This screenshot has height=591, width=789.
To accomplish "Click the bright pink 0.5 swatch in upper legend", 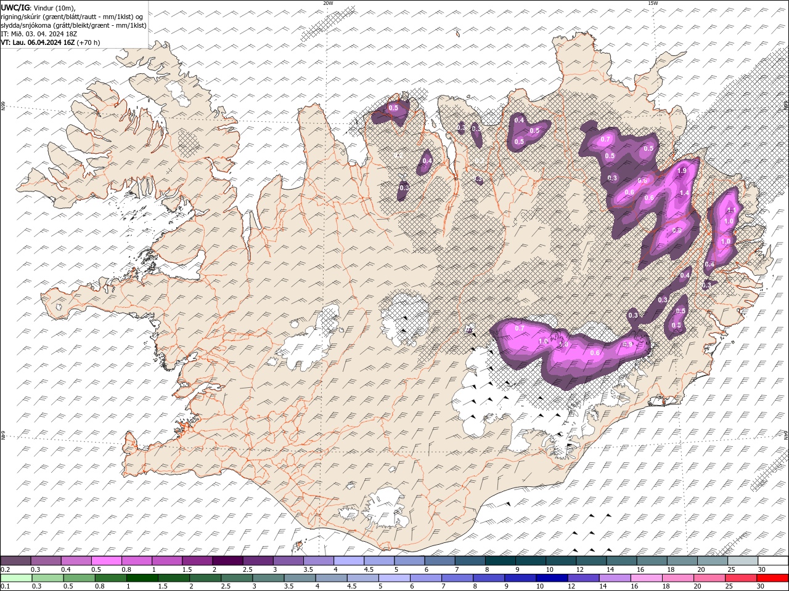I will click(x=107, y=561).
